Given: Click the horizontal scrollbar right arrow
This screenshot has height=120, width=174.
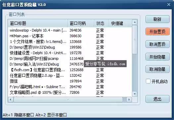Looking at the screenshot, I should 129,99.
